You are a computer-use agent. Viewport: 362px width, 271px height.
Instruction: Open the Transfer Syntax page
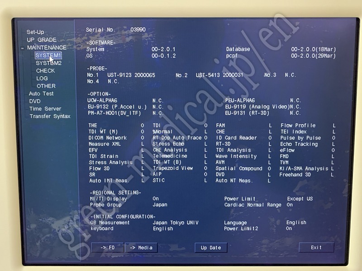(x=50, y=117)
